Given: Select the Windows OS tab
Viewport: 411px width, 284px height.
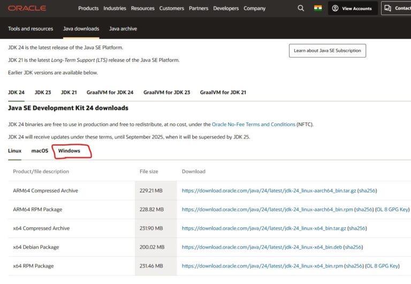Looking at the screenshot, I should (69, 151).
